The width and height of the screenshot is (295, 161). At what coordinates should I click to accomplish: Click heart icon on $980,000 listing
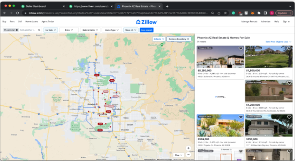click(x=241, y=117)
